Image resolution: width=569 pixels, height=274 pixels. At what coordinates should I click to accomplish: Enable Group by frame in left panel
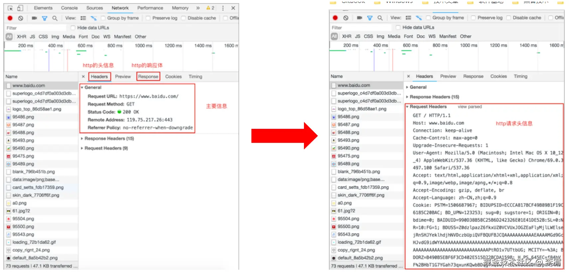coord(103,18)
